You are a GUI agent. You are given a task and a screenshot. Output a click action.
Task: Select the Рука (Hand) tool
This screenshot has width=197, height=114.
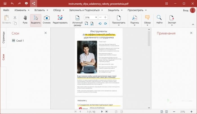25,20
